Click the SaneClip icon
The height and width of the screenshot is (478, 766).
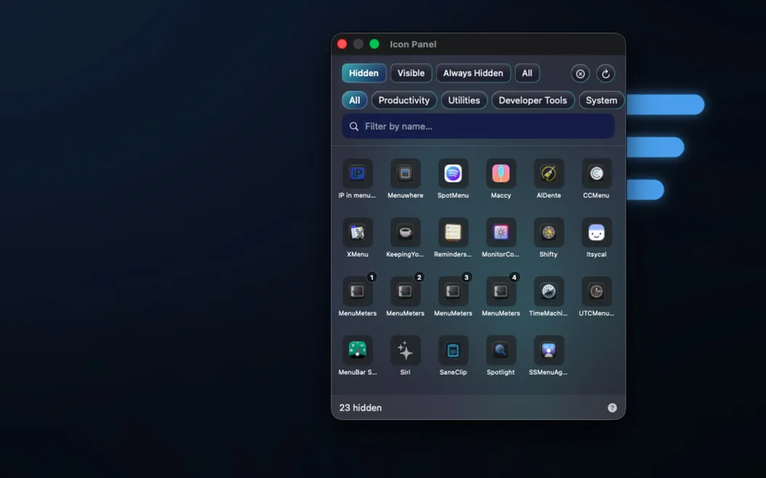(x=453, y=351)
